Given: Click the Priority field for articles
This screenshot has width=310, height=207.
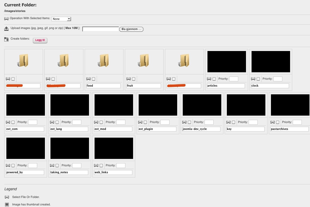Looking at the screenshot, I should (x=234, y=79).
